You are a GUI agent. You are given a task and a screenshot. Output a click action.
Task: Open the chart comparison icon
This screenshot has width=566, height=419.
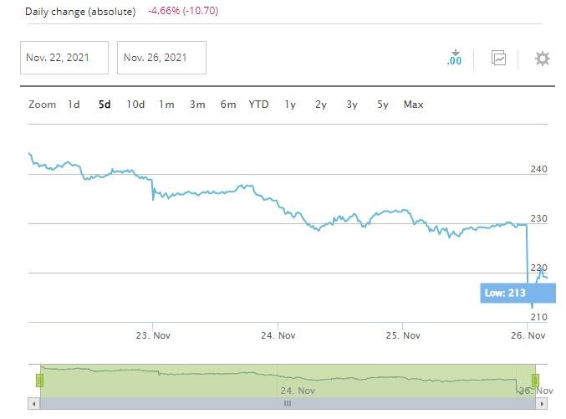click(x=499, y=59)
